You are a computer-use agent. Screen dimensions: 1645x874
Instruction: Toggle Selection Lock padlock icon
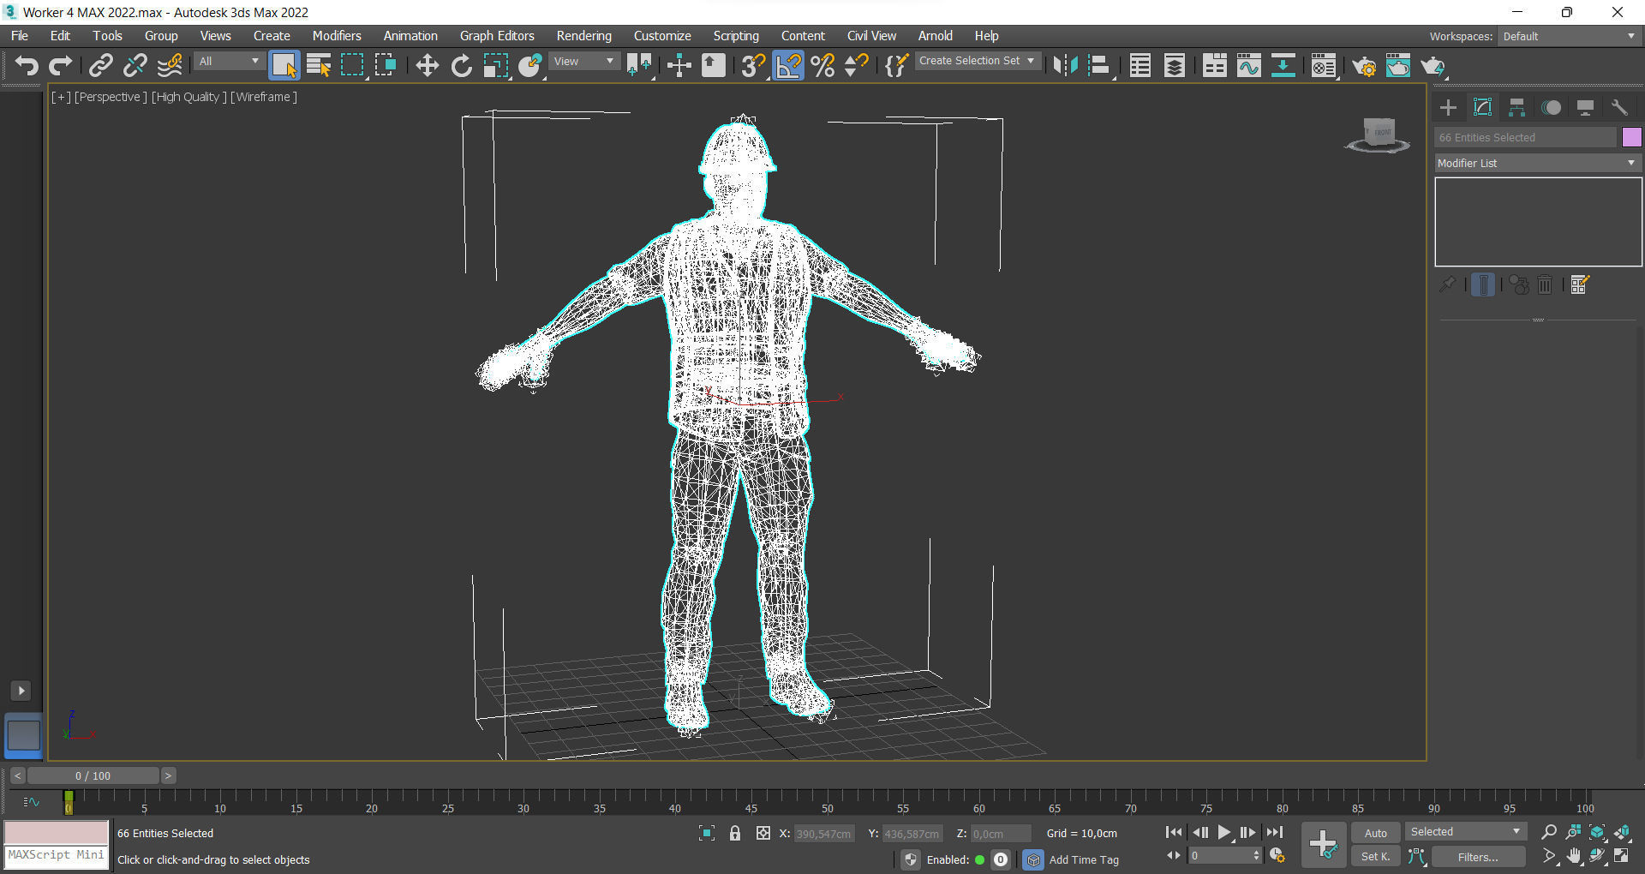pos(734,833)
